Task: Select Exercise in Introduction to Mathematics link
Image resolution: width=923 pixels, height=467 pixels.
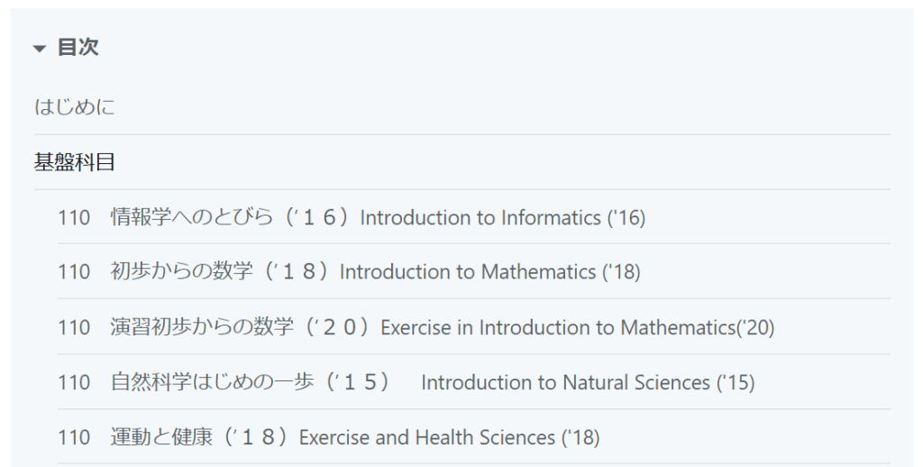Action: [558, 327]
